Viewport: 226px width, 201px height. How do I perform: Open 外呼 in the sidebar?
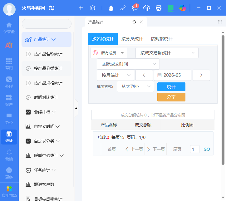click(x=9, y=82)
